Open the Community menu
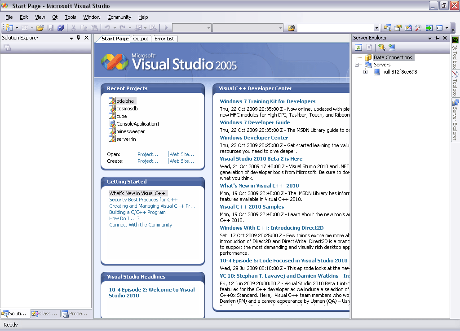Image resolution: width=460 pixels, height=331 pixels. point(119,17)
